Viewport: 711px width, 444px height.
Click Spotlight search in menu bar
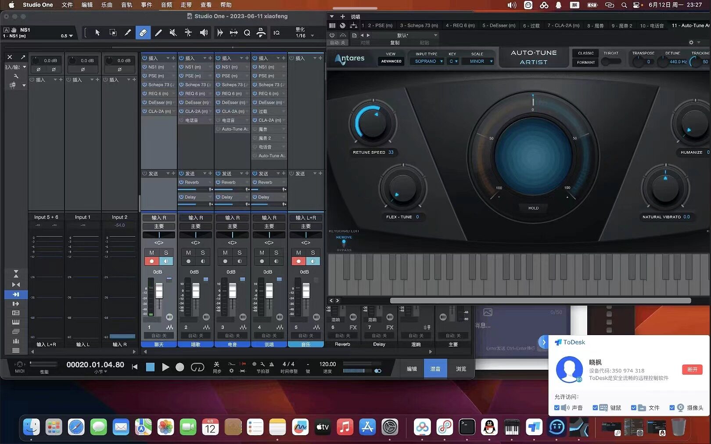click(624, 5)
